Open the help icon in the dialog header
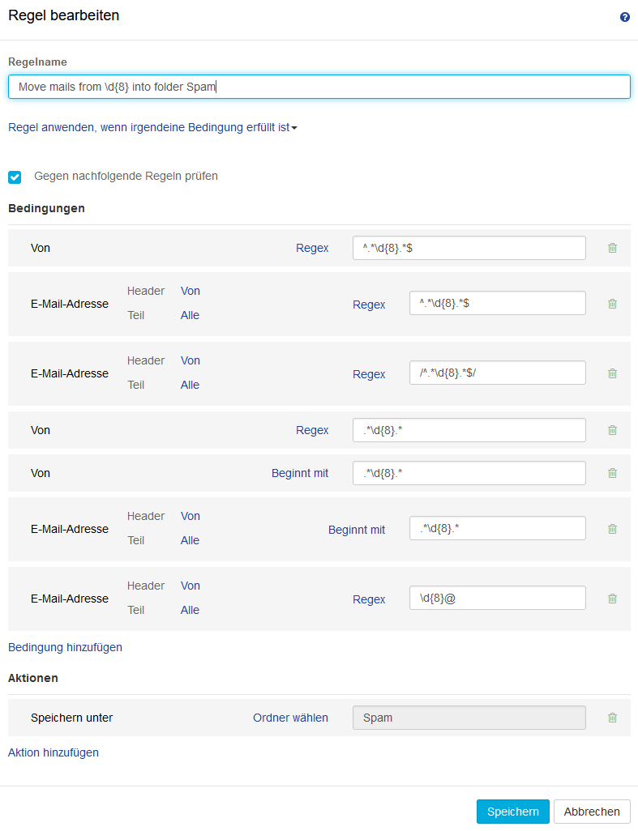This screenshot has width=638, height=831. 624,17
